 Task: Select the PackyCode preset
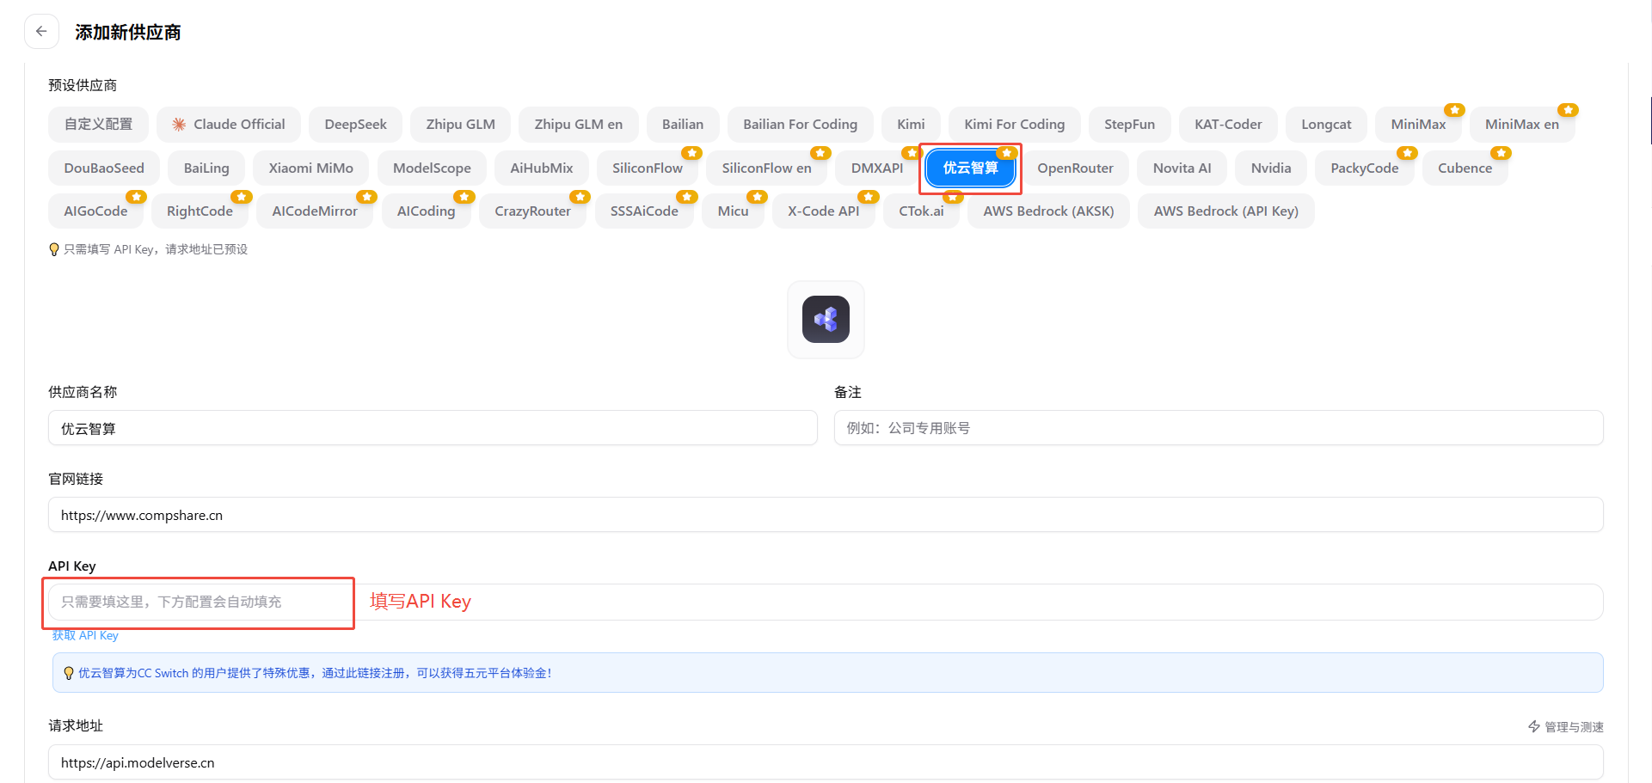(x=1364, y=168)
